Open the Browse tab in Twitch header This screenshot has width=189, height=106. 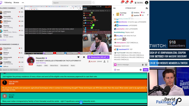click(x=16, y=3)
